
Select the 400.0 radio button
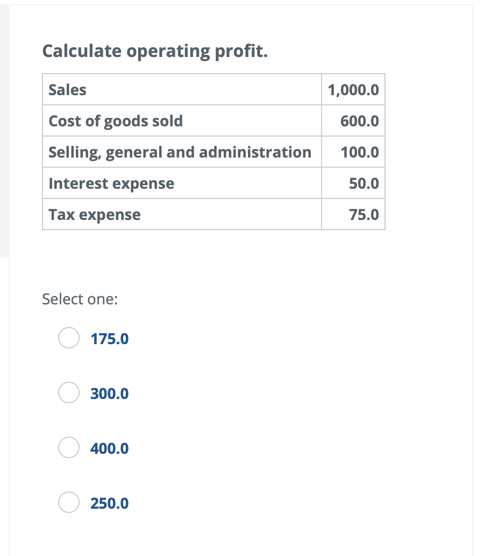click(x=68, y=448)
